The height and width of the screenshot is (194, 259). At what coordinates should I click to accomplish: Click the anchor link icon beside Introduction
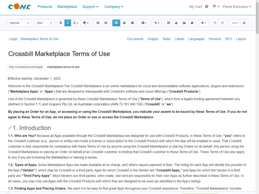coord(10,128)
